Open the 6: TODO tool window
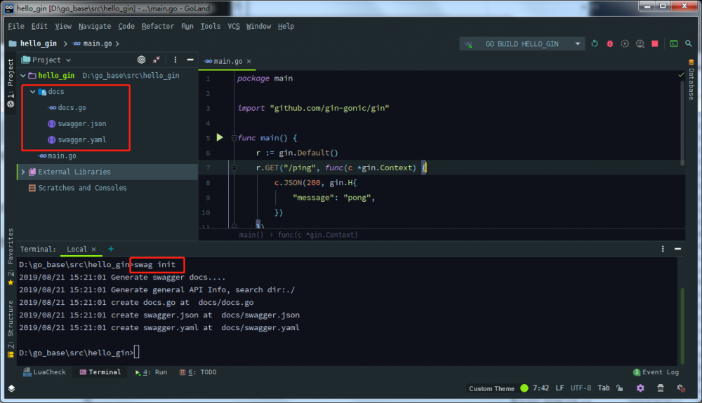This screenshot has height=403, width=702. click(198, 372)
